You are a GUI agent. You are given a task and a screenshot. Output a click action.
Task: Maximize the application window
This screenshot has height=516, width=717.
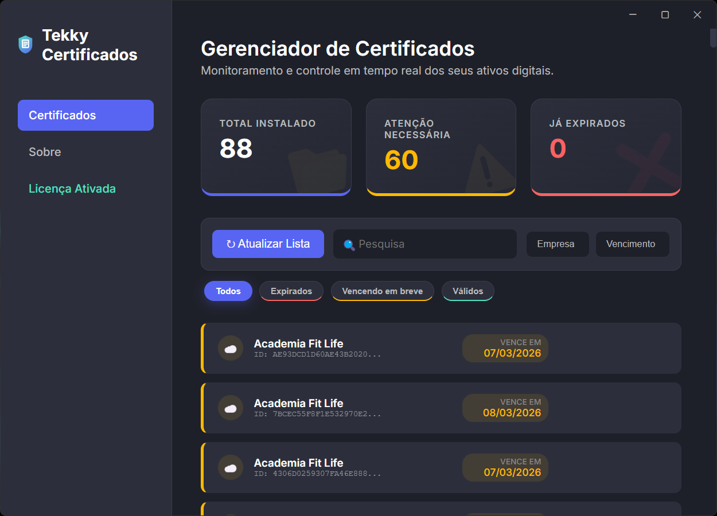(665, 15)
